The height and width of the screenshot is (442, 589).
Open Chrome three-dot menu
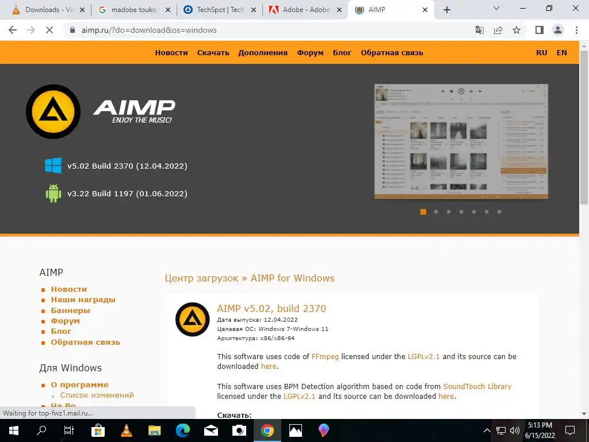[576, 30]
